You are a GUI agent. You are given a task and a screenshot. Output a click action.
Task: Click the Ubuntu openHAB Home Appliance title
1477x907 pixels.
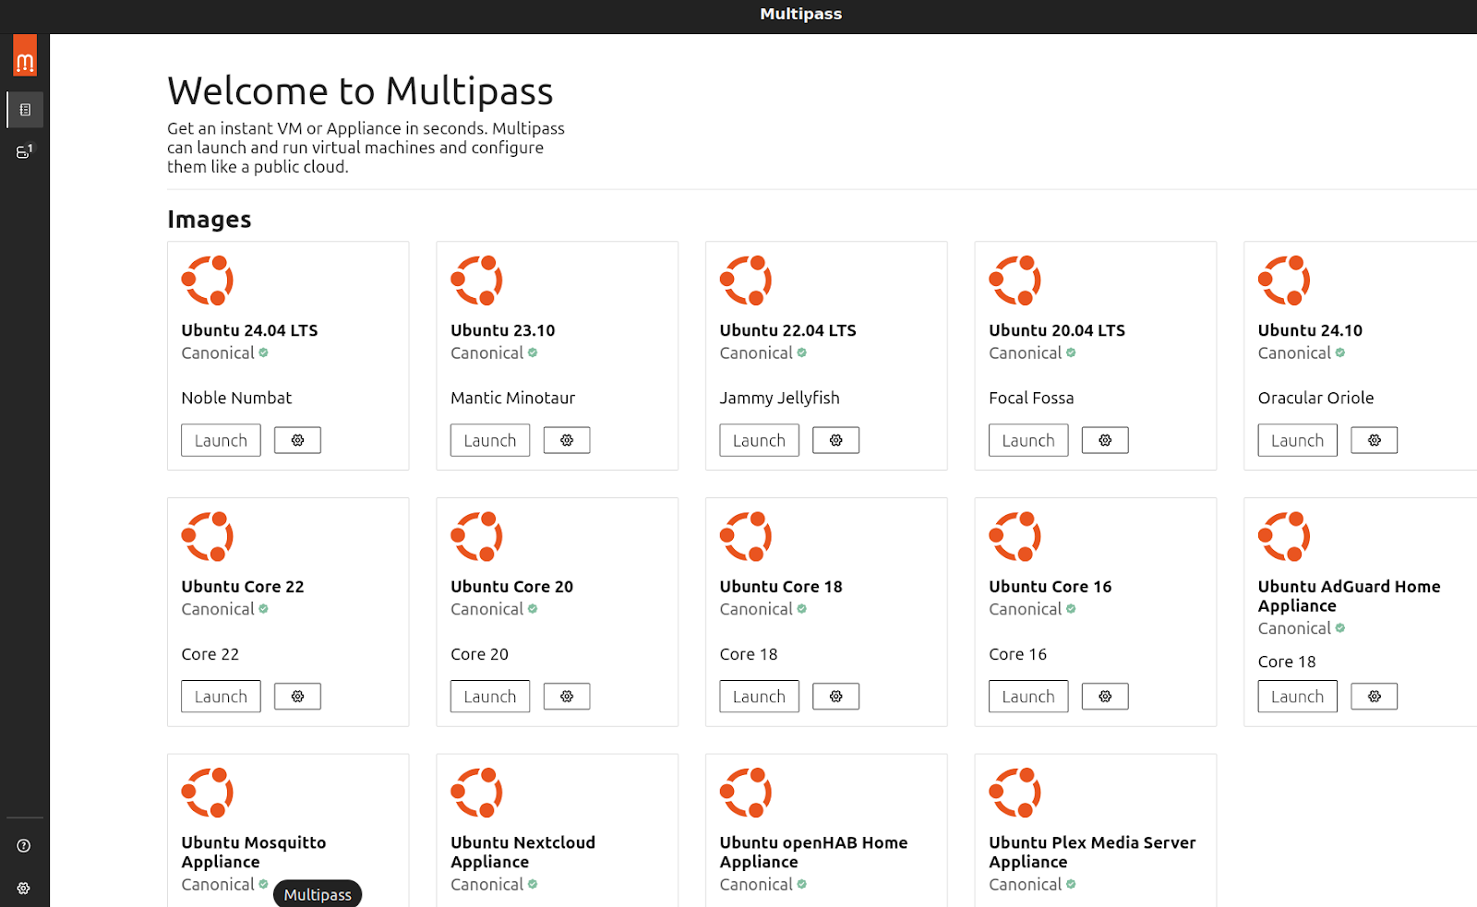pyautogui.click(x=813, y=852)
